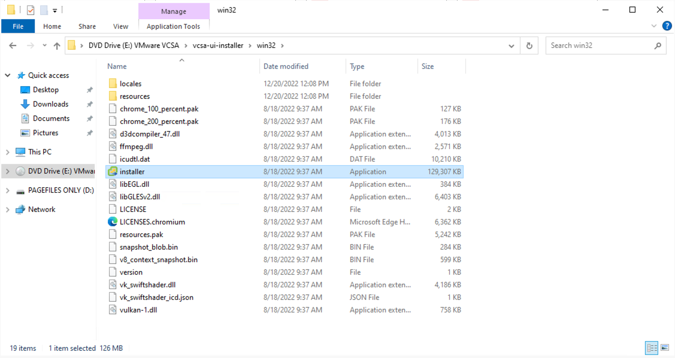The width and height of the screenshot is (675, 358).
Task: Navigate to vcsa-ui-installer breadcrumb
Action: point(218,45)
